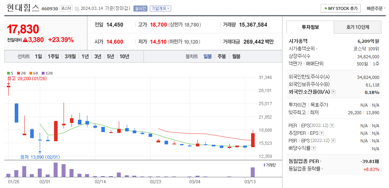Open the 빠른주문 quick order link
Image resolution: width=389 pixels, height=188 pixels.
[x=376, y=8]
